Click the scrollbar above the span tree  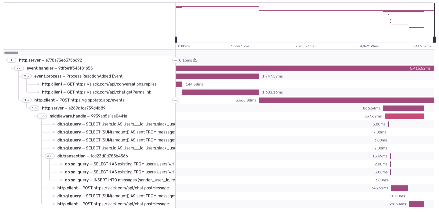tap(11, 53)
